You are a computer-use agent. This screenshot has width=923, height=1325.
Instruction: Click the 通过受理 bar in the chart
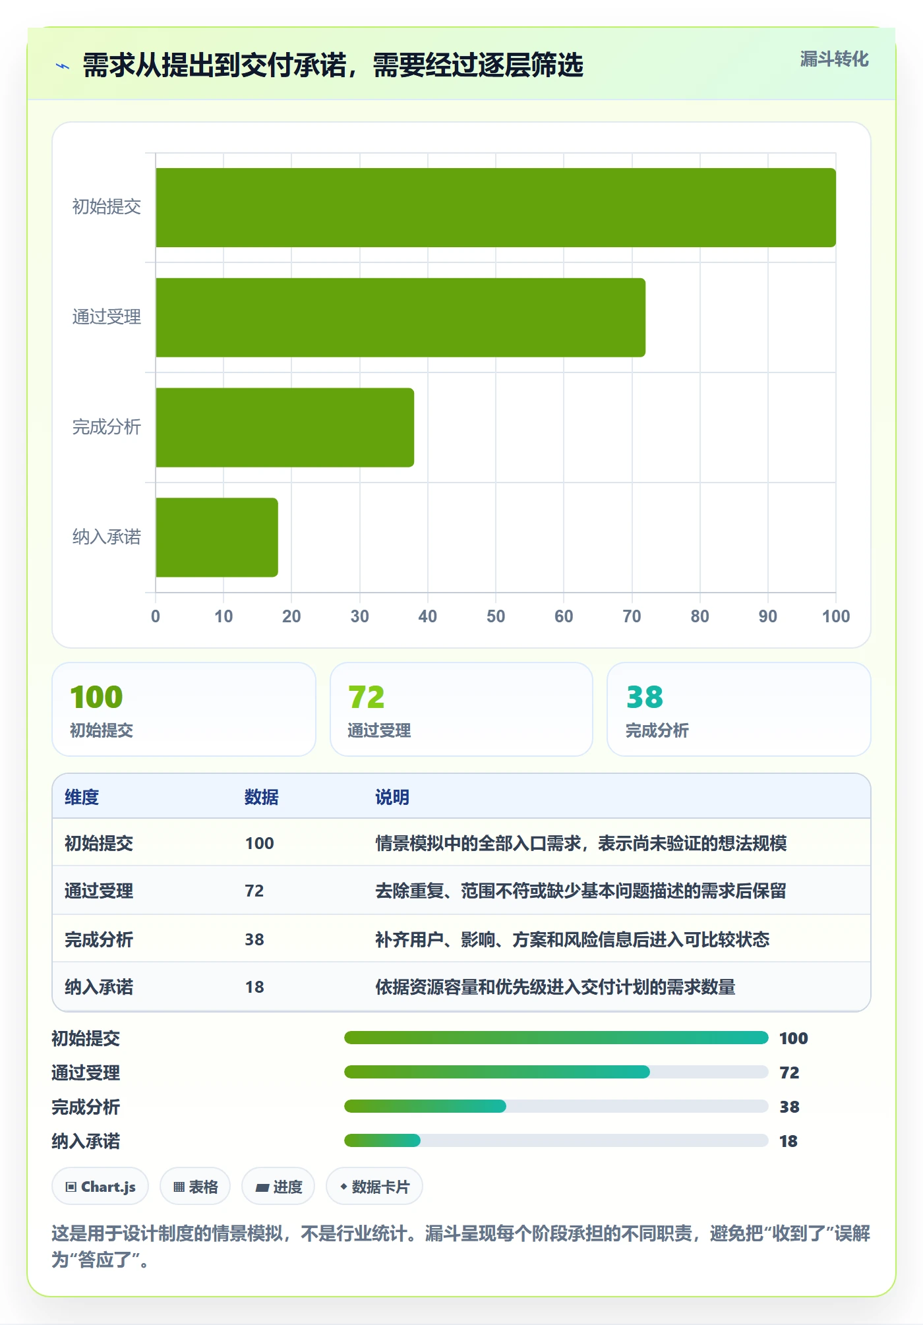coord(400,318)
